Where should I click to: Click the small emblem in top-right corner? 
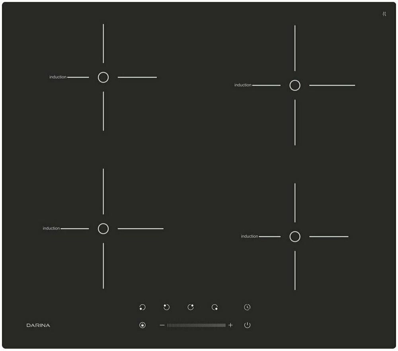tap(384, 14)
